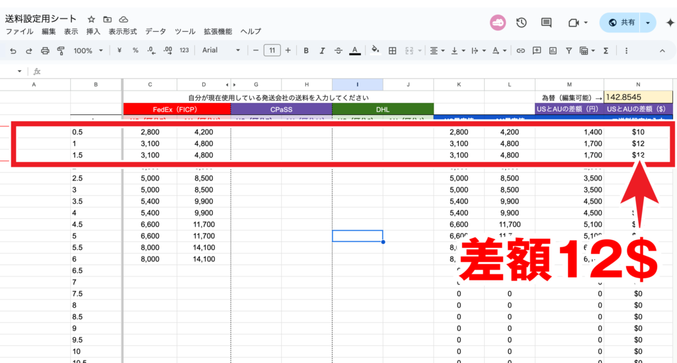Image resolution: width=677 pixels, height=363 pixels.
Task: Open the text wrapping dropdown
Action: (479, 50)
